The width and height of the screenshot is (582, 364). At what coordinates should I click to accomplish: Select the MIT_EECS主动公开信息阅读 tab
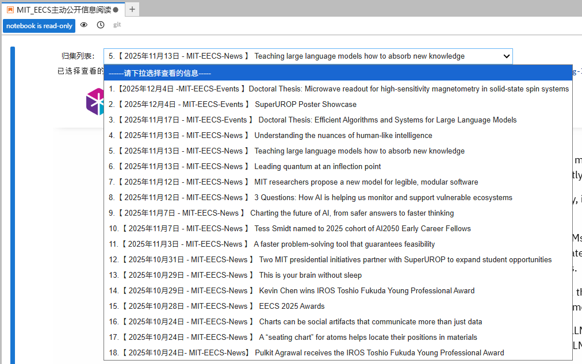pos(64,10)
